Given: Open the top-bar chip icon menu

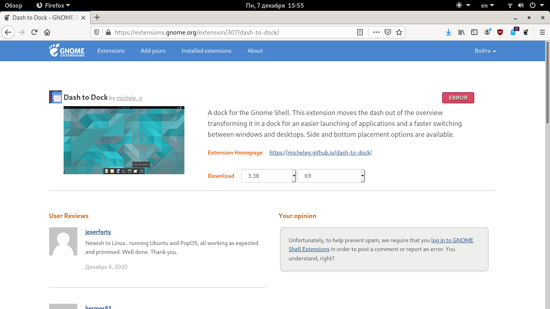Looking at the screenshot, I should 463,6.
